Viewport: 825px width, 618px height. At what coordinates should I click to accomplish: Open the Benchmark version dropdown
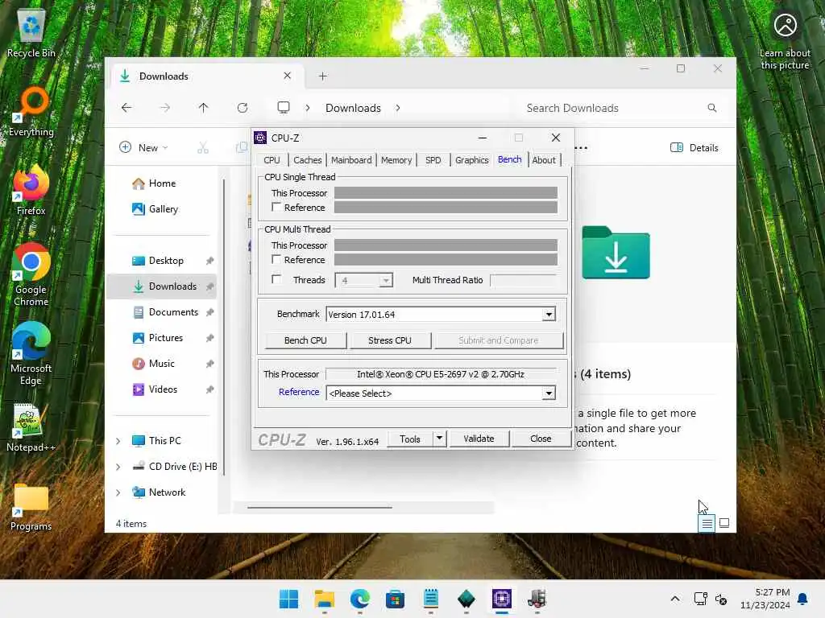548,315
